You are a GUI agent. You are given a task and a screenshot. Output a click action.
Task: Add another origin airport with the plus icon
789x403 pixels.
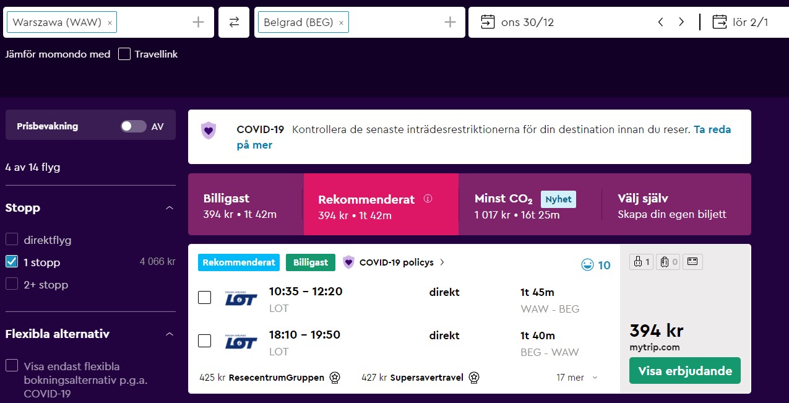click(198, 22)
